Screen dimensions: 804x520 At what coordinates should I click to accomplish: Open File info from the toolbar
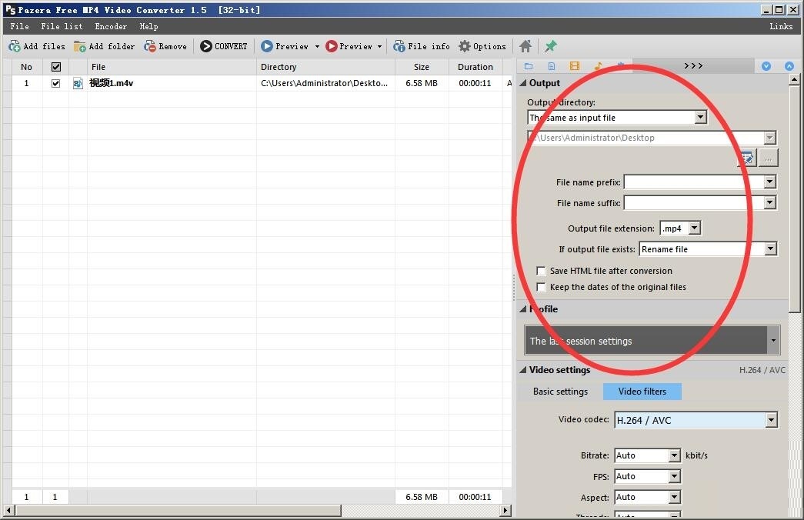[421, 46]
